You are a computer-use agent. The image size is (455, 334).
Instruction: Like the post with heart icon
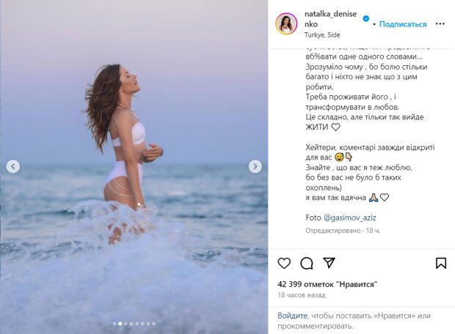pos(284,263)
